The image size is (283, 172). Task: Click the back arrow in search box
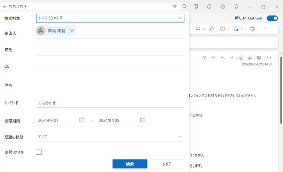tap(5, 7)
